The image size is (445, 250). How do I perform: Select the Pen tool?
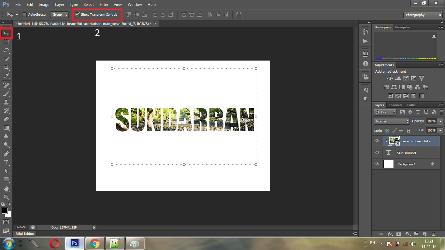click(6, 154)
